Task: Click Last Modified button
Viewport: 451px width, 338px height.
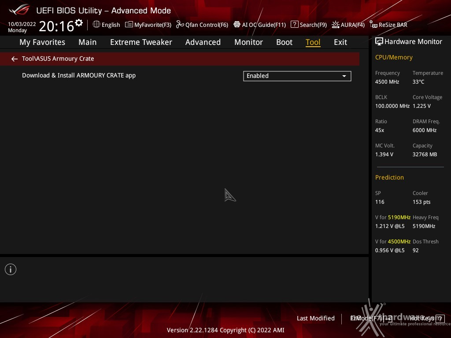Action: point(315,319)
